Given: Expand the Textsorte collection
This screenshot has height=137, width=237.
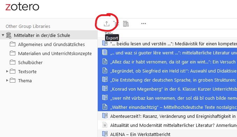Looking at the screenshot, I should 7,71.
